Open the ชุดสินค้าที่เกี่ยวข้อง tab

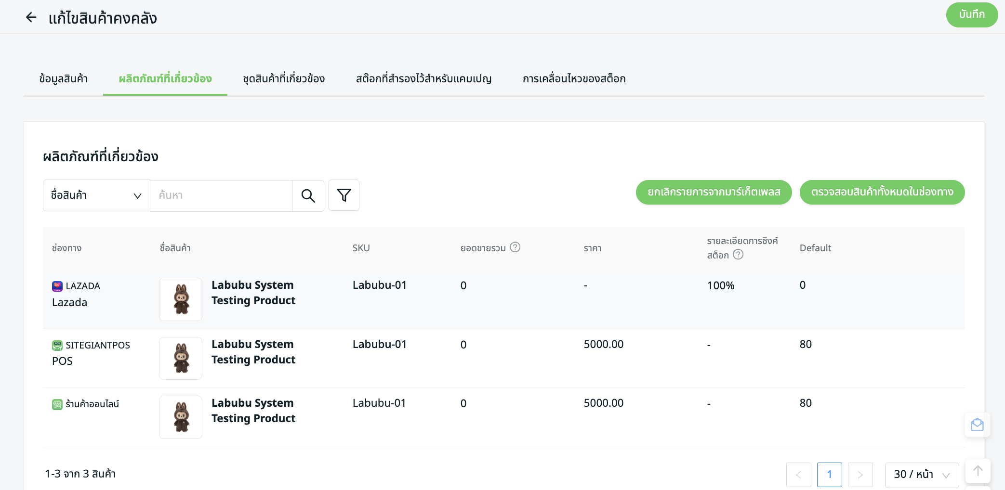284,79
